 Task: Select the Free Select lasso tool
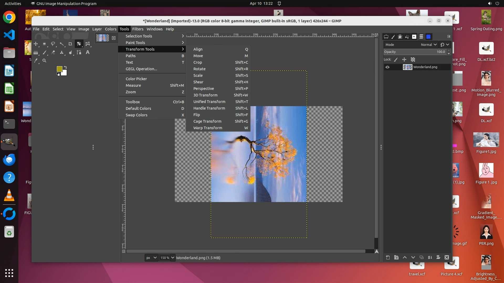(53, 44)
